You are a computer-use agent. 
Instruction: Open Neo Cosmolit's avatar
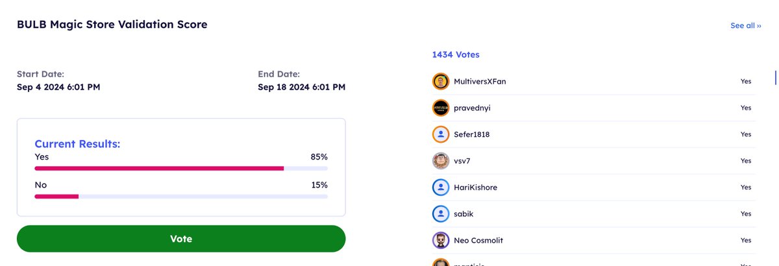coord(441,240)
